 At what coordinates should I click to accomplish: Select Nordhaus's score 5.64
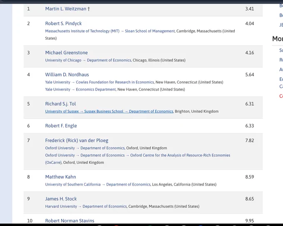249,75
